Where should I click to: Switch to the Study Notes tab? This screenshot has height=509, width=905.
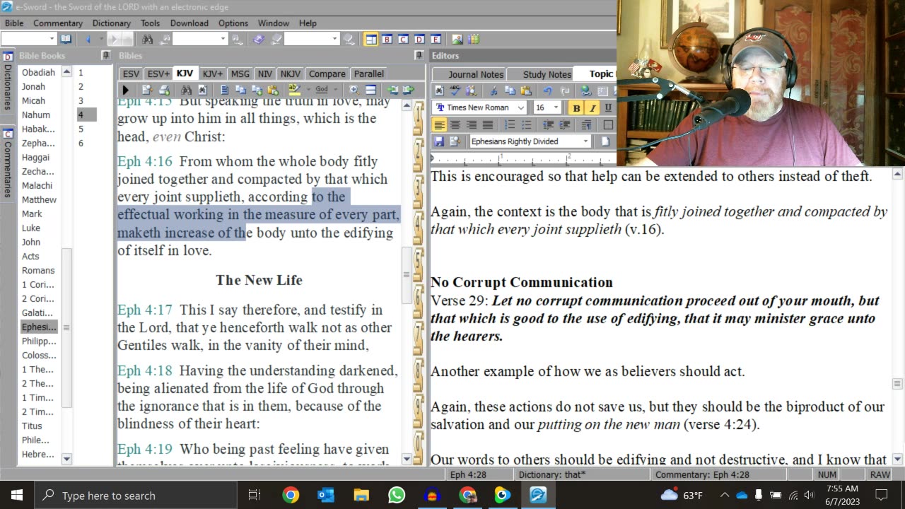547,74
